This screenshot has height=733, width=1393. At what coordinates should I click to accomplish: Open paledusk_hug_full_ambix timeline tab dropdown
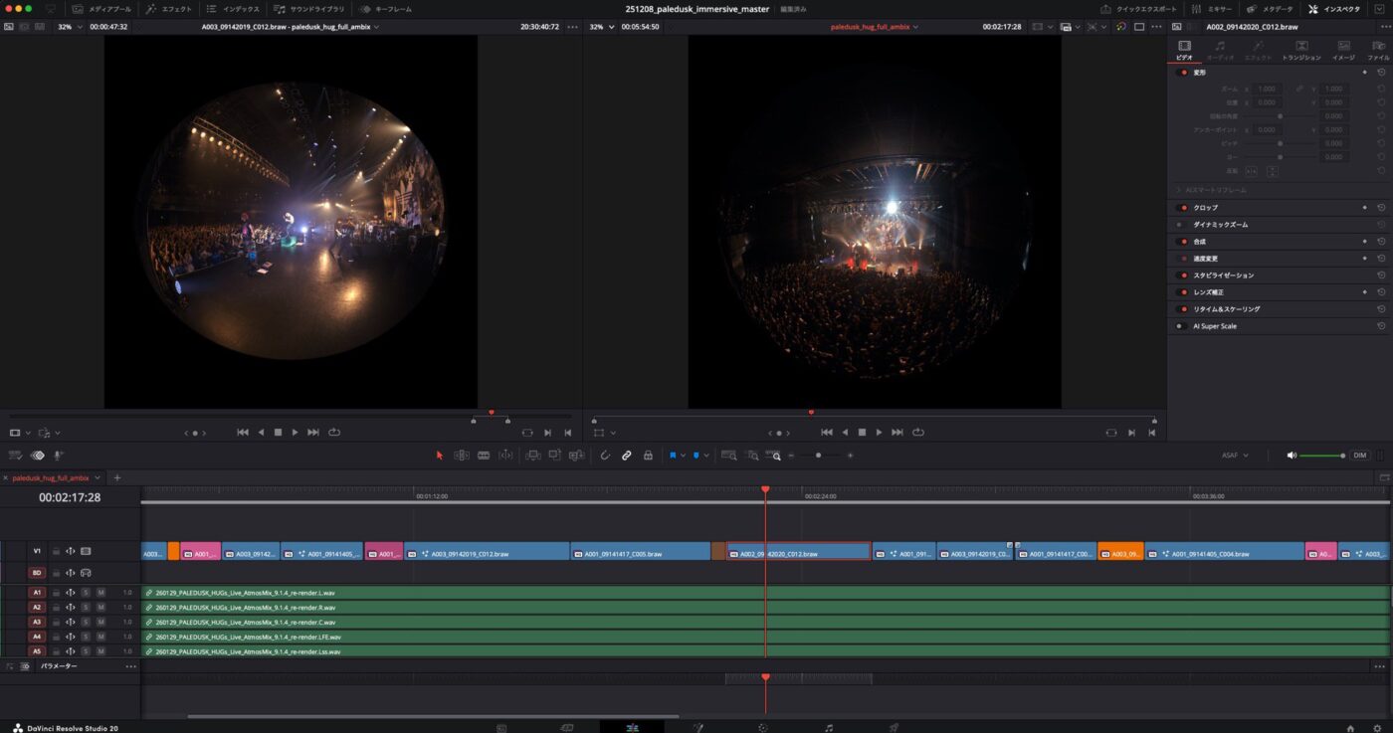[98, 477]
